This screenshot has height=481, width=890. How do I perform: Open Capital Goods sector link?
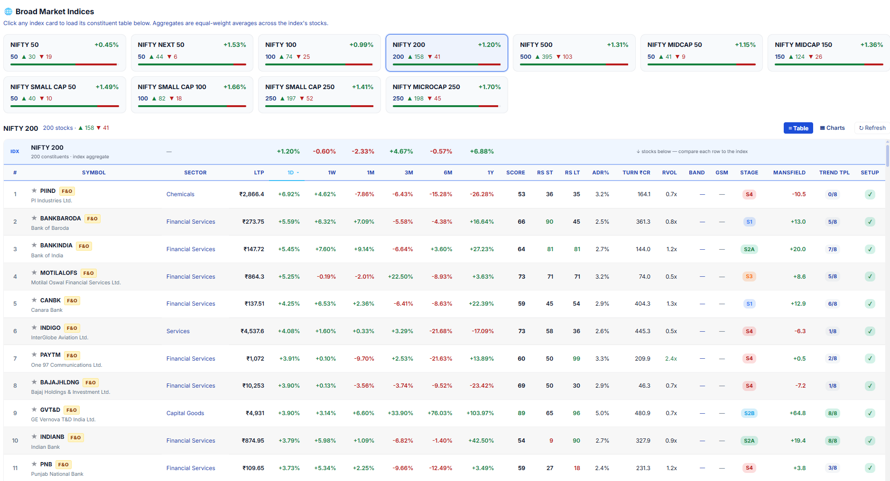[x=185, y=413]
